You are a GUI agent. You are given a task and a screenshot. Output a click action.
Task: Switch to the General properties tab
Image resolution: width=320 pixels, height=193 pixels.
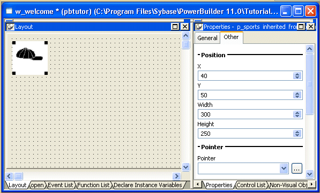pos(207,38)
